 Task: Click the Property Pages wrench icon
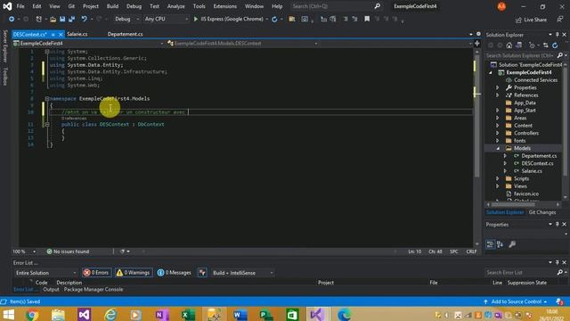[x=512, y=244]
